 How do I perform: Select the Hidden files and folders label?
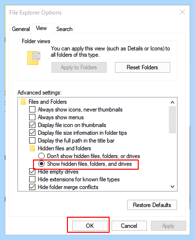[65, 148]
